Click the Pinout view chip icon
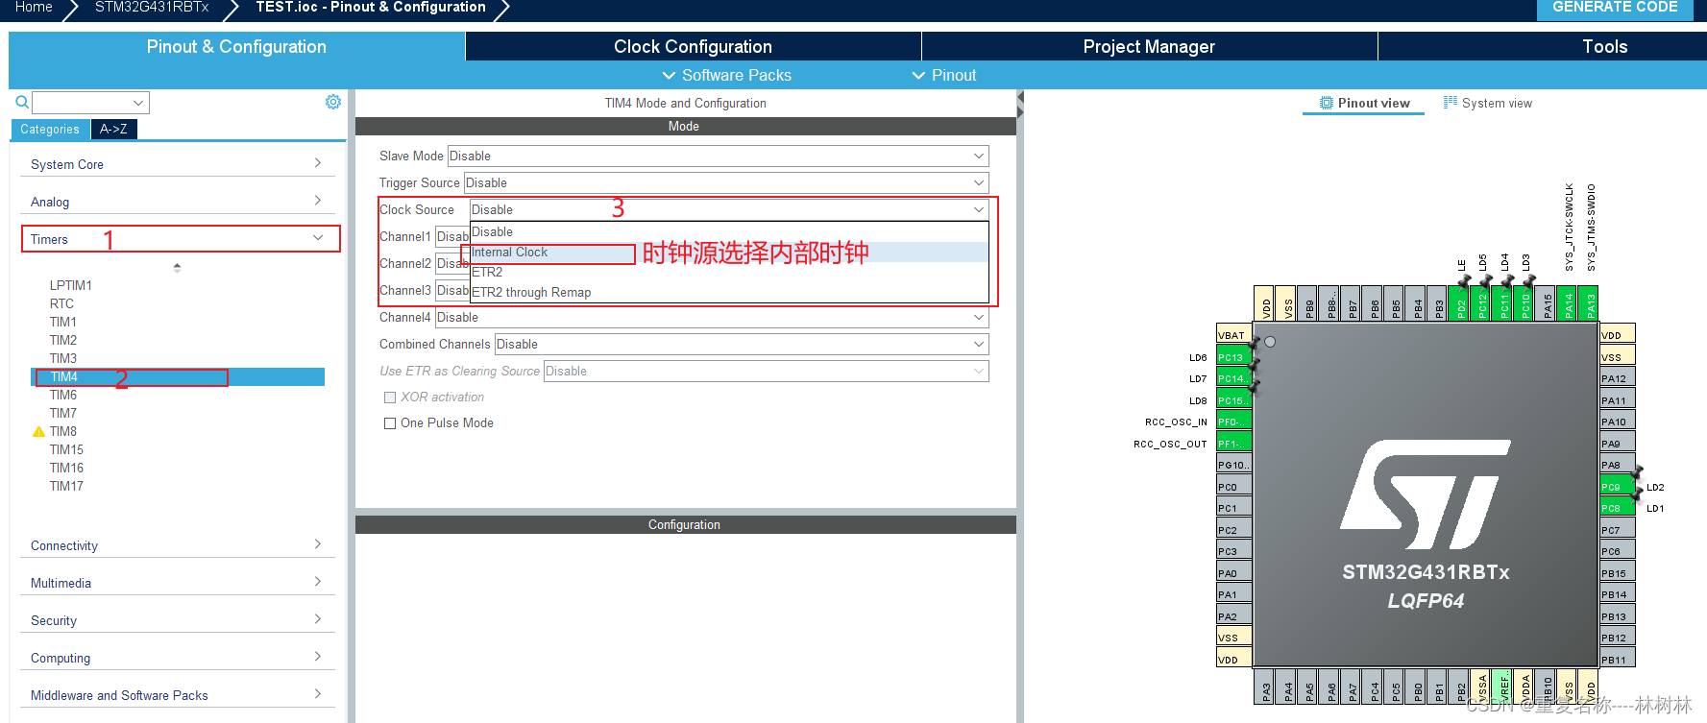The width and height of the screenshot is (1707, 723). (1327, 103)
